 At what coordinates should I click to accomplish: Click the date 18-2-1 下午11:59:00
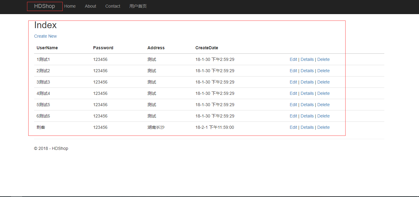(x=215, y=127)
